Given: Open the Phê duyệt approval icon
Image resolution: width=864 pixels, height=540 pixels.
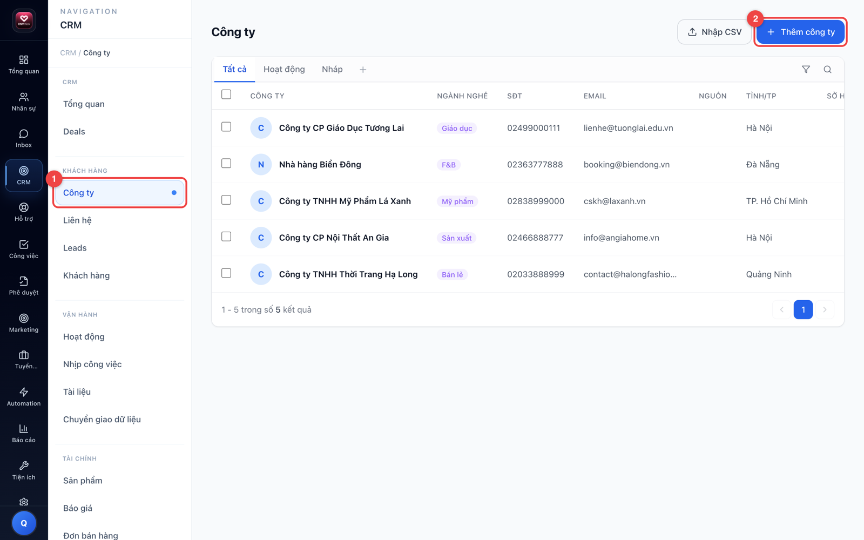Looking at the screenshot, I should coord(24,286).
